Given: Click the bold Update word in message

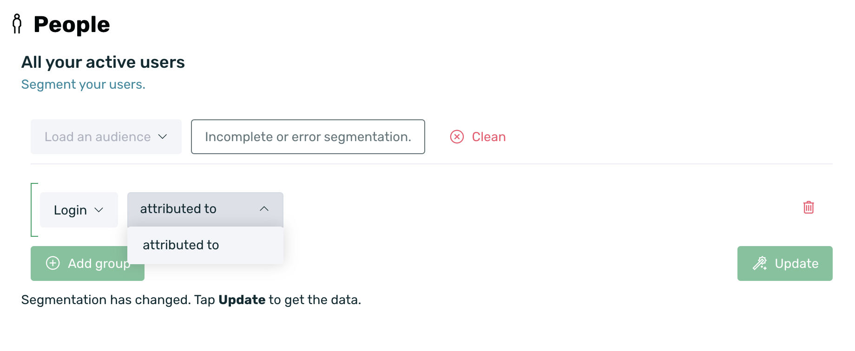Looking at the screenshot, I should (242, 300).
